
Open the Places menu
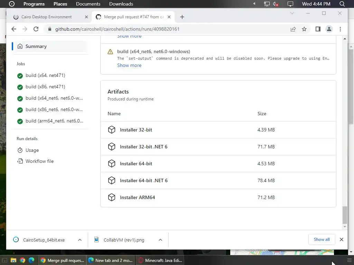[60, 4]
